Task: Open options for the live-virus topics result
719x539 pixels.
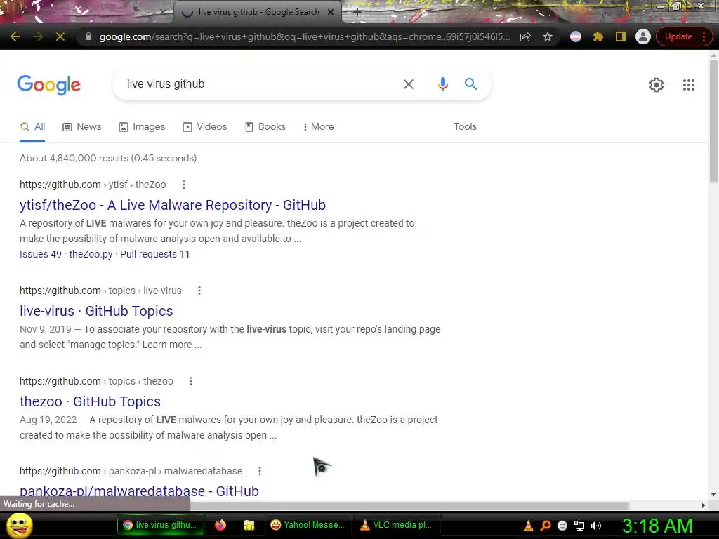Action: point(199,291)
